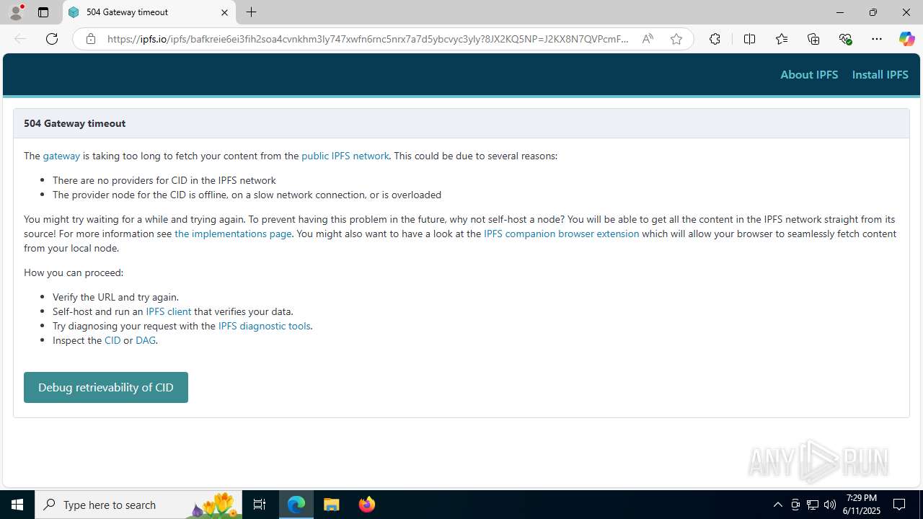Click the taskbar search box
The width and height of the screenshot is (923, 519).
point(138,505)
